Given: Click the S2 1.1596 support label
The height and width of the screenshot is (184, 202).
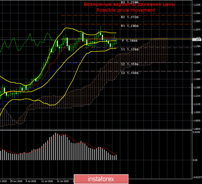Looking at the screenshot, I should 130,64.
